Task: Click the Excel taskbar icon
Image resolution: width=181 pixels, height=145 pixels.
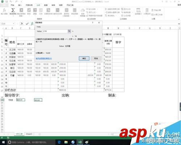Action: point(80,142)
